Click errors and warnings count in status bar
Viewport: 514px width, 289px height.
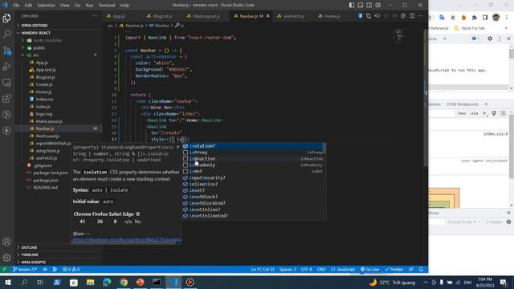coord(71,270)
